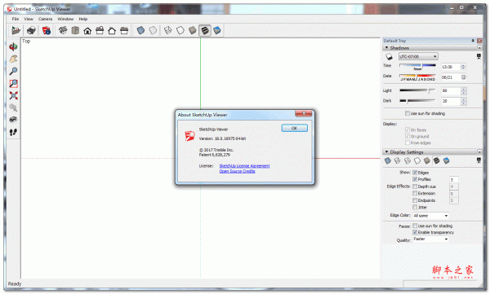Open the Help menu
Image resolution: width=490 pixels, height=294 pixels.
point(82,19)
